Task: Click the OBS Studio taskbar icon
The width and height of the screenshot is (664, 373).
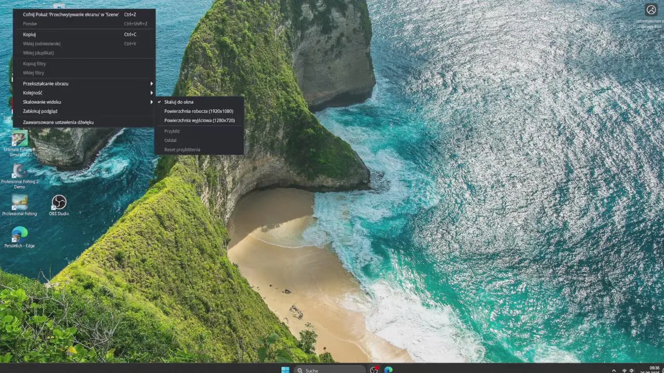Action: [374, 369]
